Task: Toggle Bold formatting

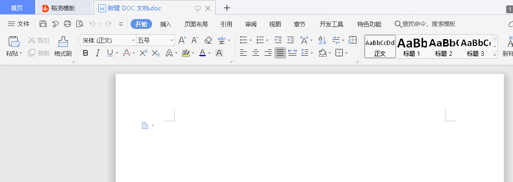Action: pos(86,53)
